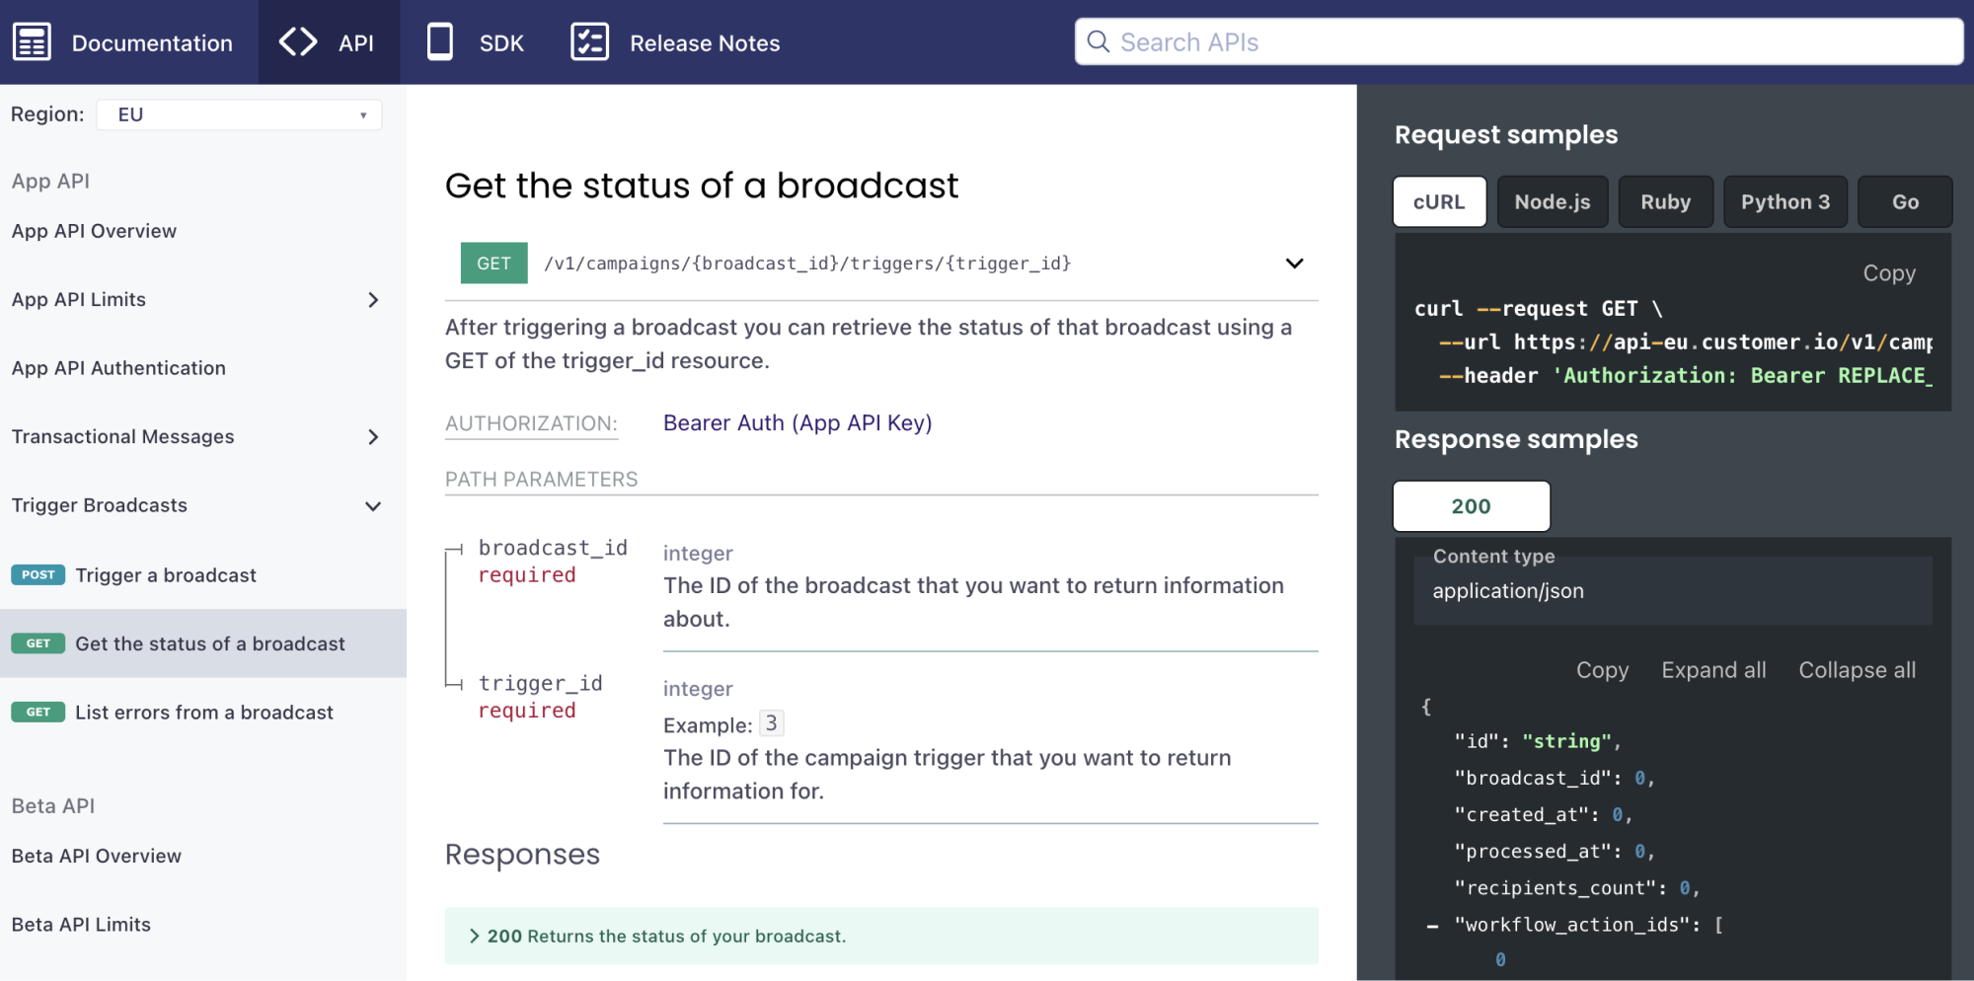
Task: Collapse the Trigger Broadcasts section
Action: pyautogui.click(x=372, y=506)
